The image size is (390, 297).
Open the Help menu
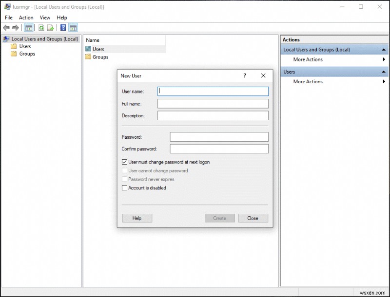pos(62,18)
